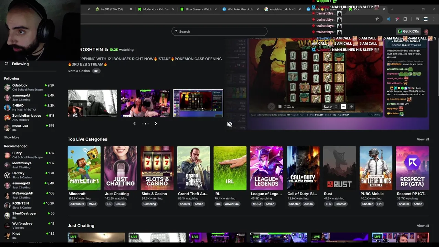This screenshot has width=439, height=247.
Task: Click '10.2K watching' viewer count text
Action: click(121, 50)
